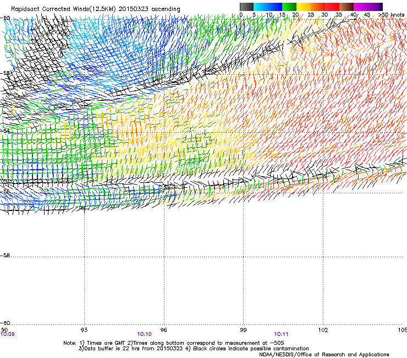Click the longitude label '99'
Screen dimensions: 407x358
[x=243, y=330]
